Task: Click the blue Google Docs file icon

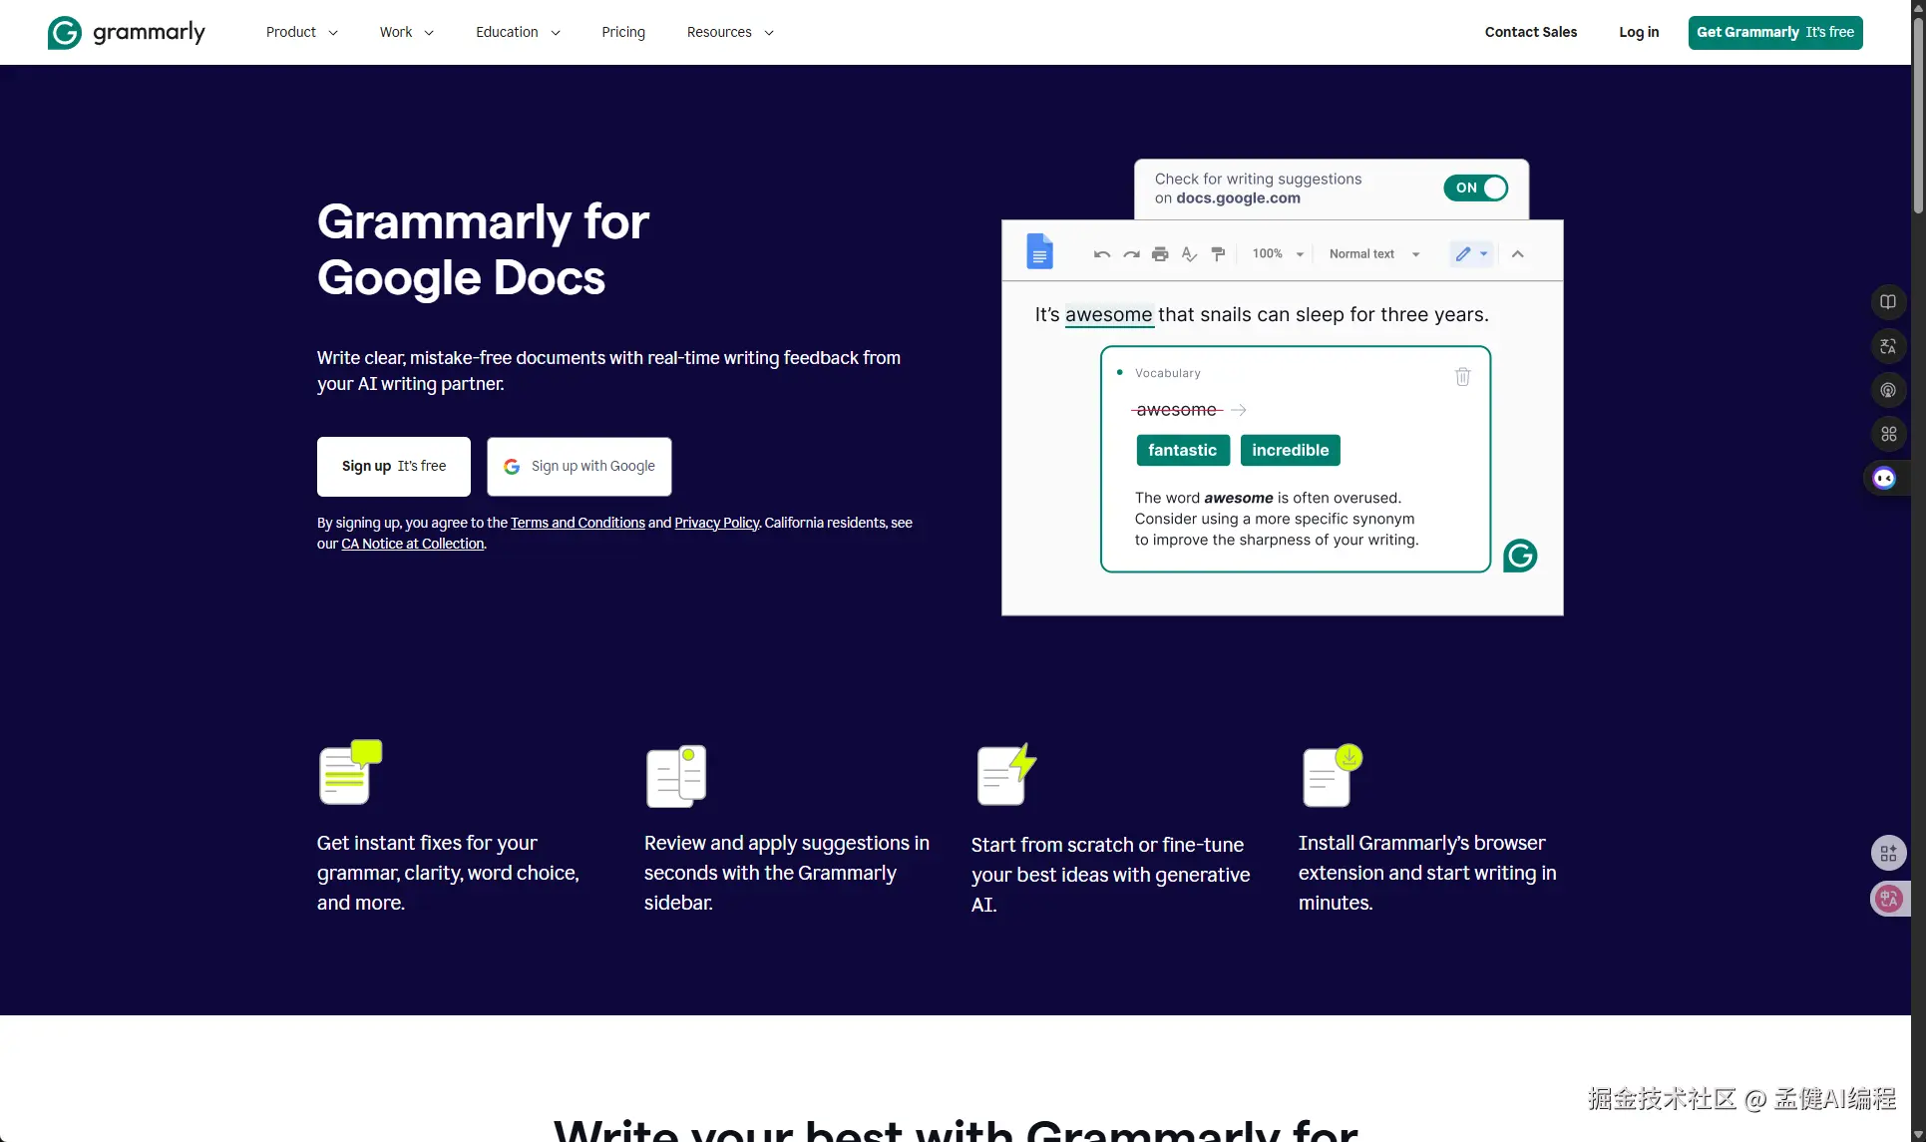Action: (1039, 252)
